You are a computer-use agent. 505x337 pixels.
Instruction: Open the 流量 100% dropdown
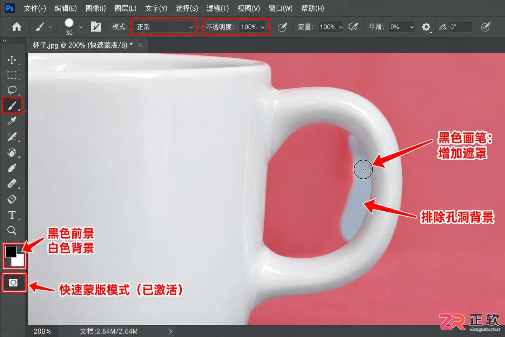[x=331, y=27]
